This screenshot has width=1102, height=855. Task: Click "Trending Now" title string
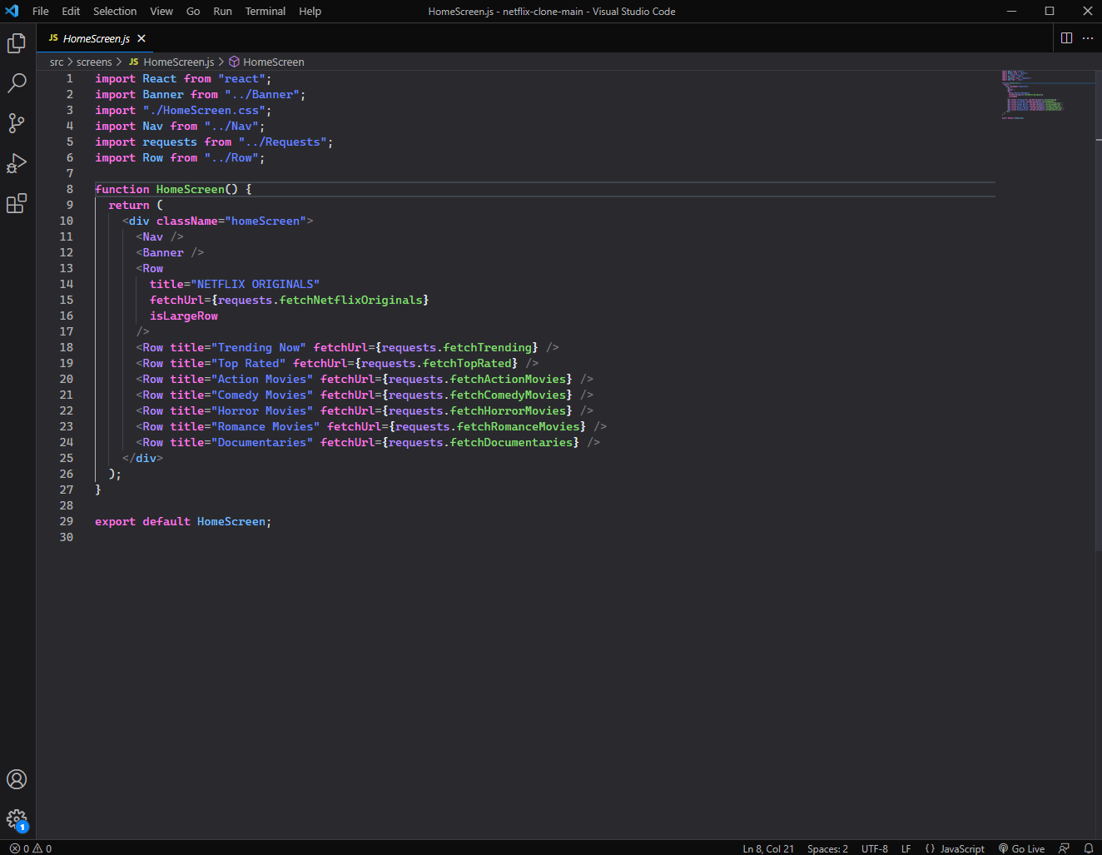[x=259, y=347]
